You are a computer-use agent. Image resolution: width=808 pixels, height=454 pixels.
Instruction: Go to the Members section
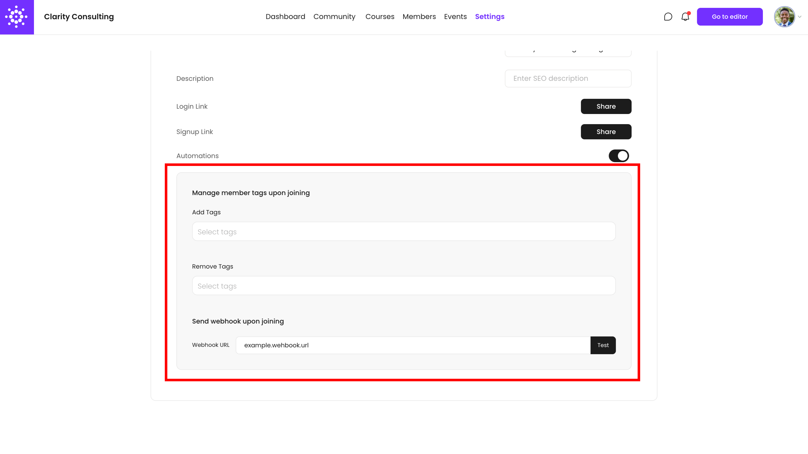(419, 17)
